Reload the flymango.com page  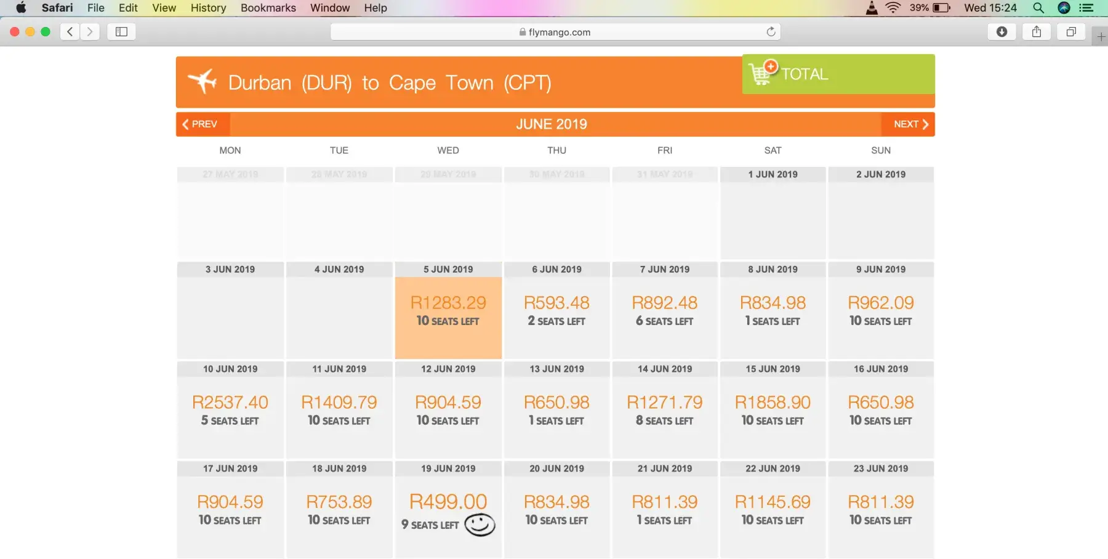click(771, 32)
